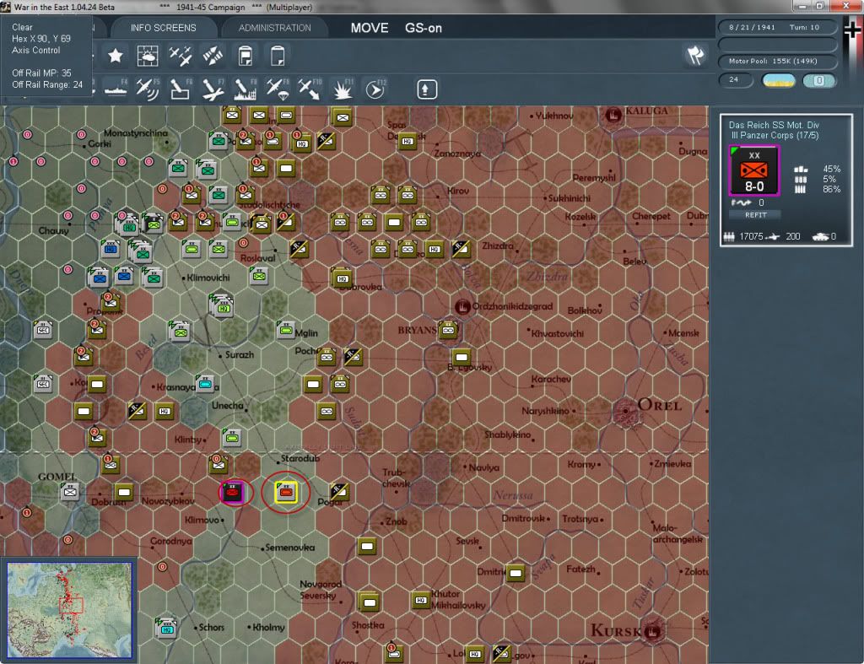Click the blank document toolbar icon
The width and height of the screenshot is (864, 664).
[277, 56]
